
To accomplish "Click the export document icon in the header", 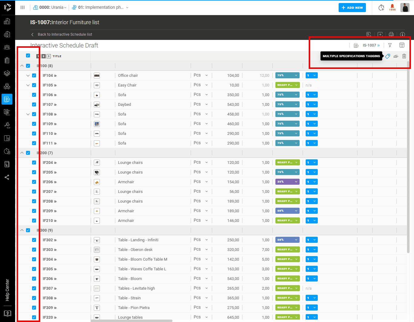I will [x=369, y=34].
